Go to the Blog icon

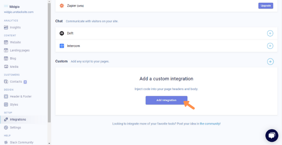(6, 58)
